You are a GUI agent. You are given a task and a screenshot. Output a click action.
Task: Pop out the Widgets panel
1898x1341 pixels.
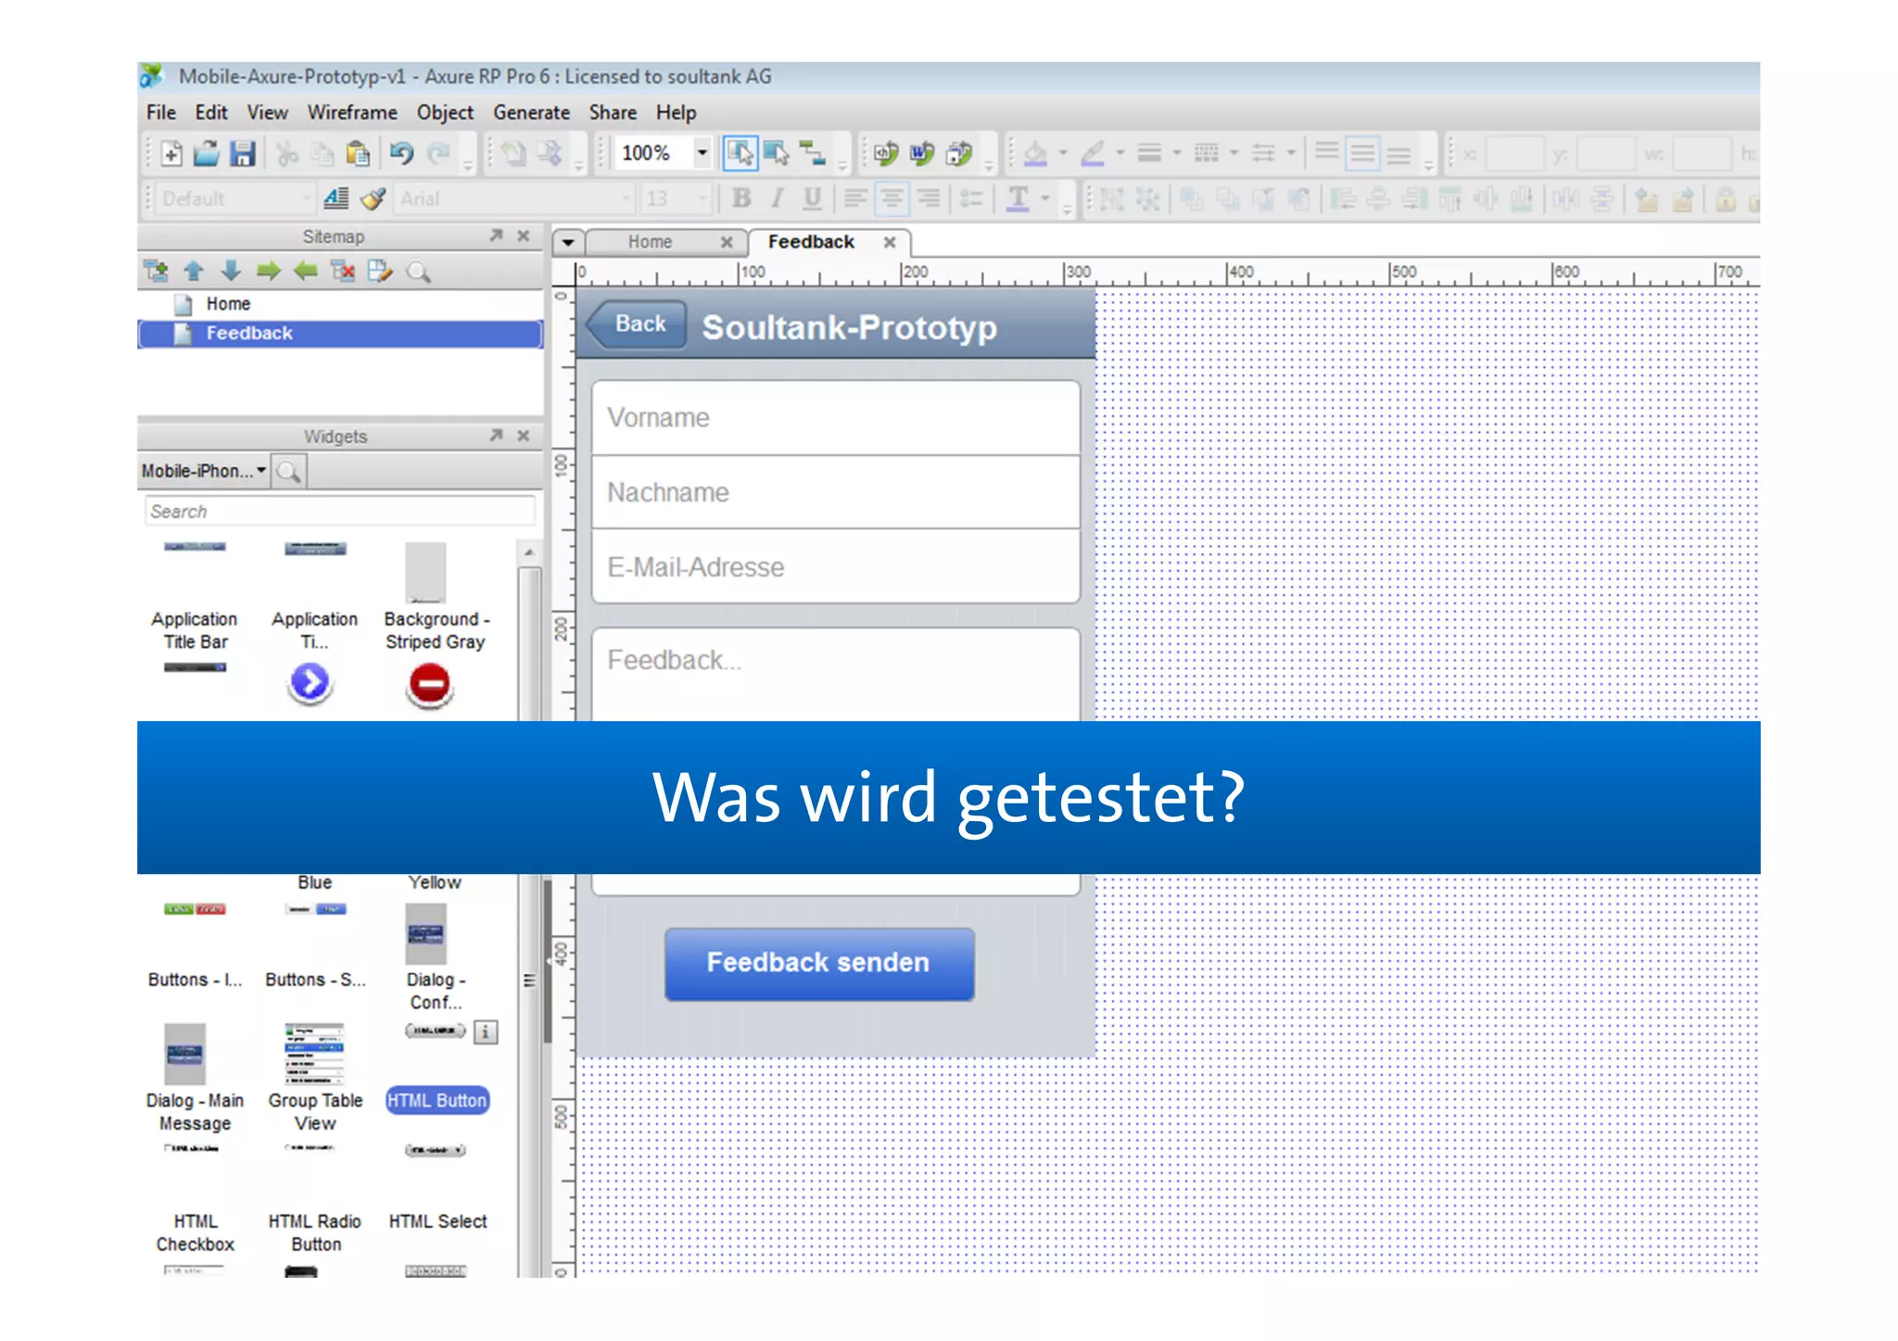pos(496,435)
